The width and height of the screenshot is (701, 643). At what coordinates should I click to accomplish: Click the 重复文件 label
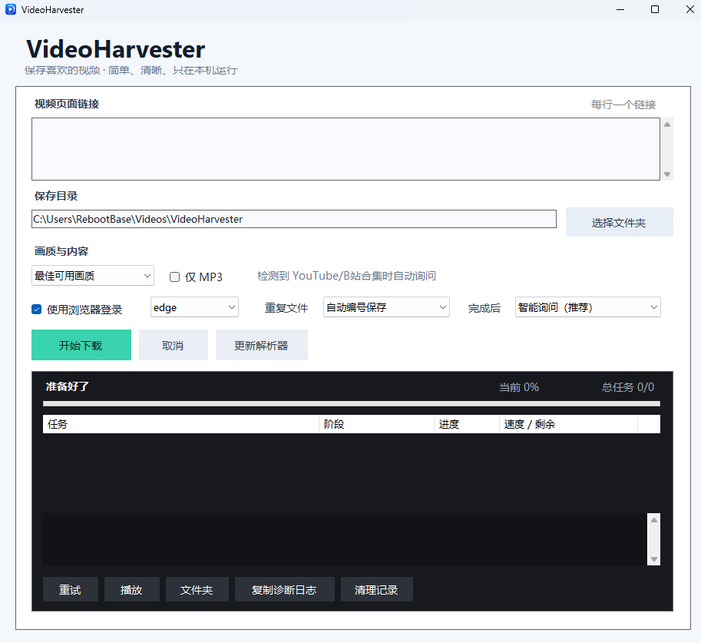(286, 308)
